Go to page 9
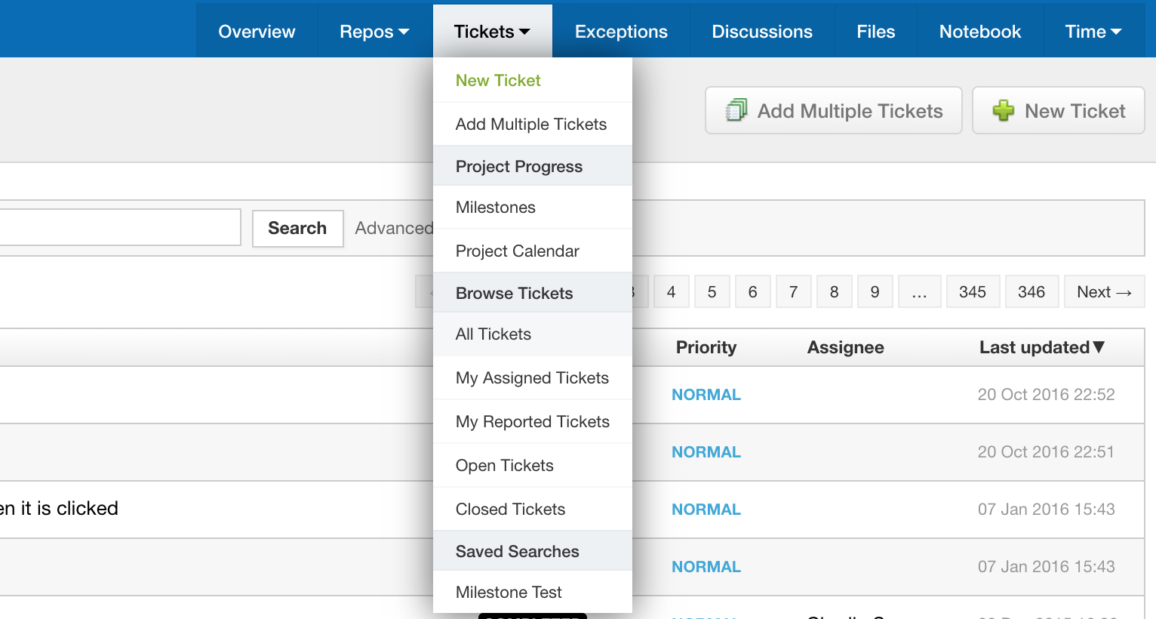The width and height of the screenshot is (1156, 619). 875,291
